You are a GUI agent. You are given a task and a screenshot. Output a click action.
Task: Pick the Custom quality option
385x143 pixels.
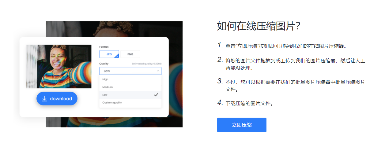pos(130,103)
